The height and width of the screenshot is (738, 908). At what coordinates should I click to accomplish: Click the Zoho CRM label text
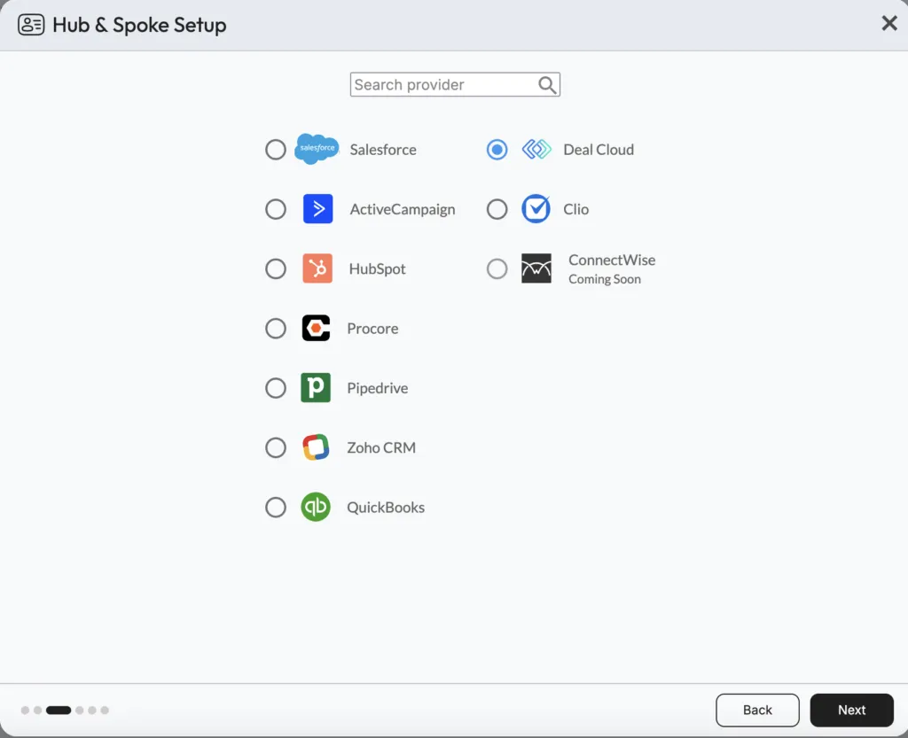[381, 447]
